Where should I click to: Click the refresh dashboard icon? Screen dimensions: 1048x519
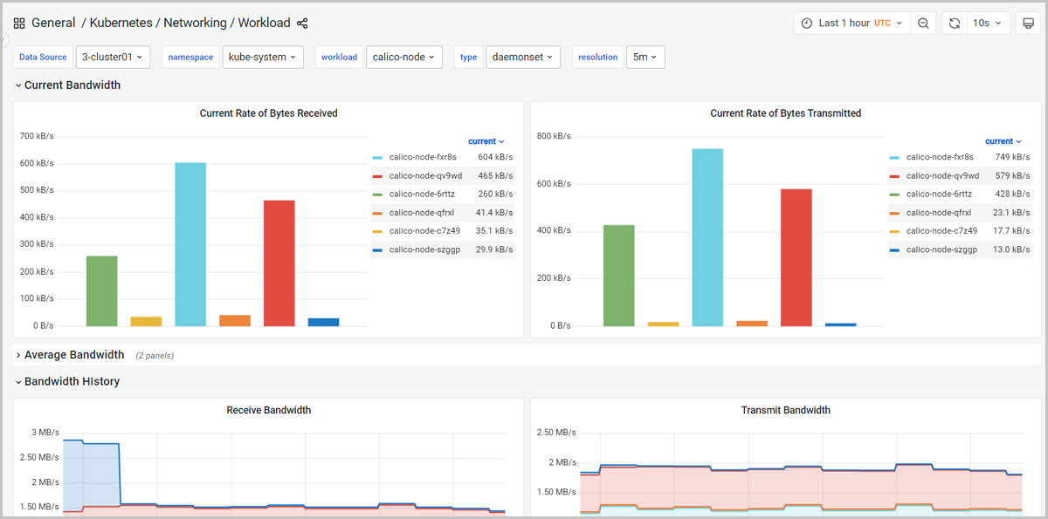[955, 24]
